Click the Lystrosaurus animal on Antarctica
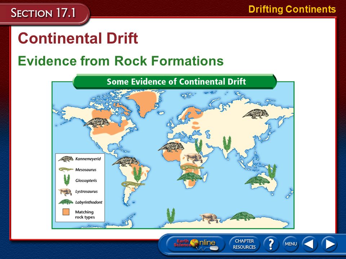The width and height of the screenshot is (346, 259). tap(209, 218)
